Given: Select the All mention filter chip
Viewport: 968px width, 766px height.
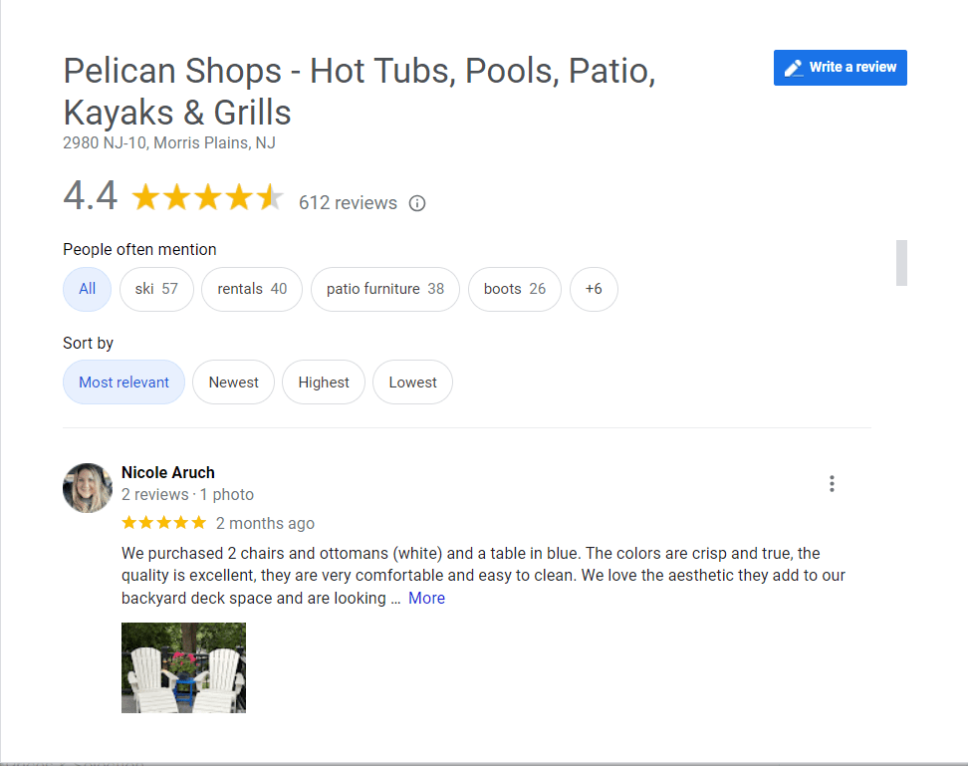Looking at the screenshot, I should coord(87,289).
